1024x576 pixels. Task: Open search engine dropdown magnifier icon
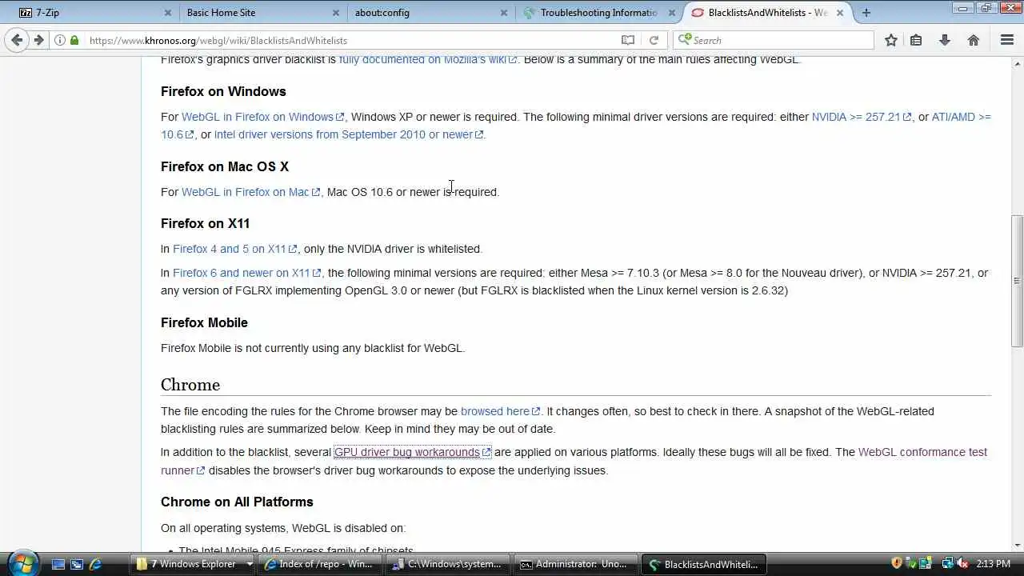(x=684, y=40)
